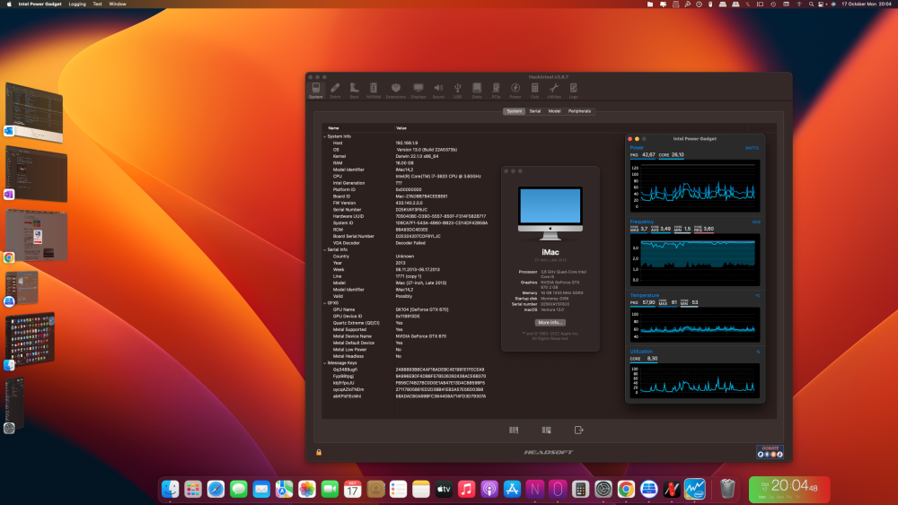Open the Window menu
Image resolution: width=898 pixels, height=505 pixels.
118,4
